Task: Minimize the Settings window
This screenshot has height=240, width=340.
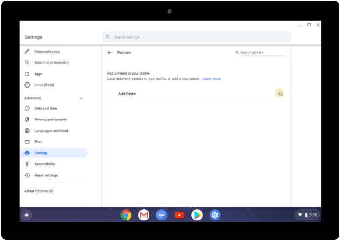Action: click(x=300, y=25)
